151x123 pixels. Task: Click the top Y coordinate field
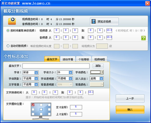coord(76,114)
